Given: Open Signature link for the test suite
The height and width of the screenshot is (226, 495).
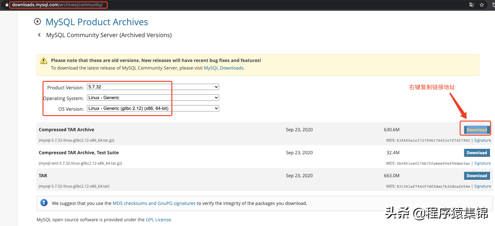Looking at the screenshot, I should pyautogui.click(x=482, y=163).
